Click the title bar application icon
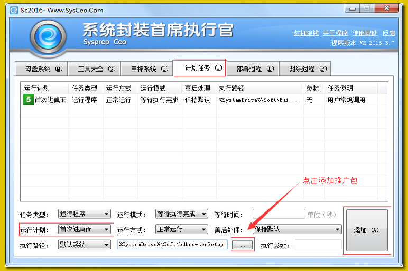408x271 pixels. [x=14, y=11]
